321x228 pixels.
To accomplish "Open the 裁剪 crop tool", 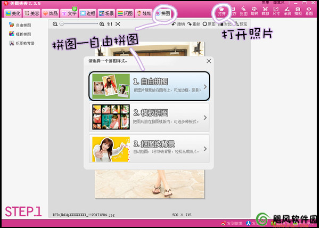I will point(265,11).
